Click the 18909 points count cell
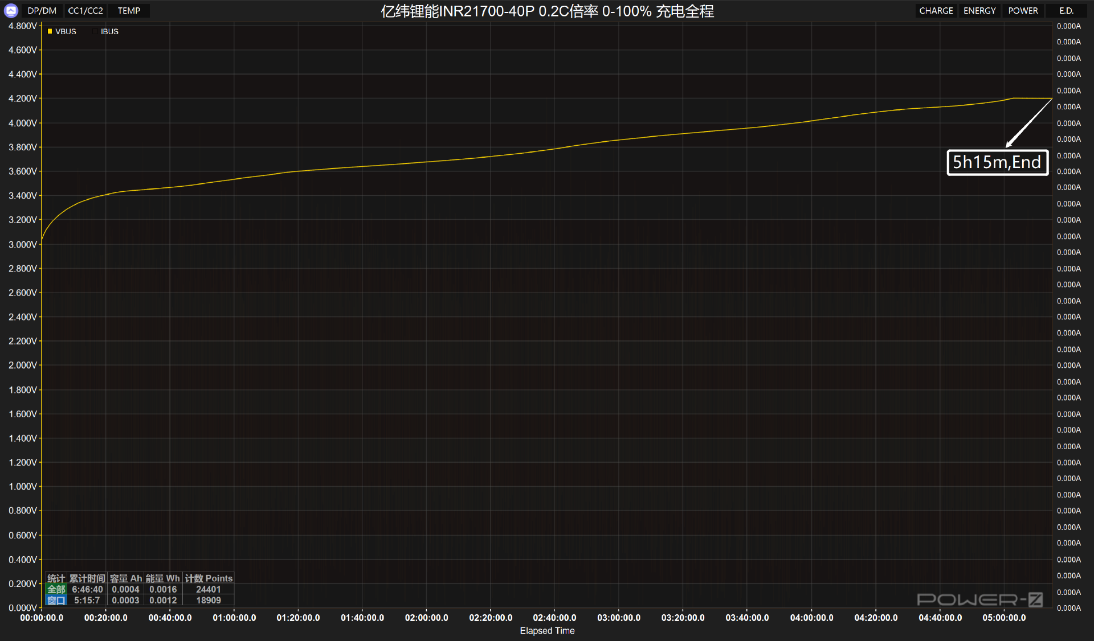Screen dimensions: 1094x641 pos(209,600)
